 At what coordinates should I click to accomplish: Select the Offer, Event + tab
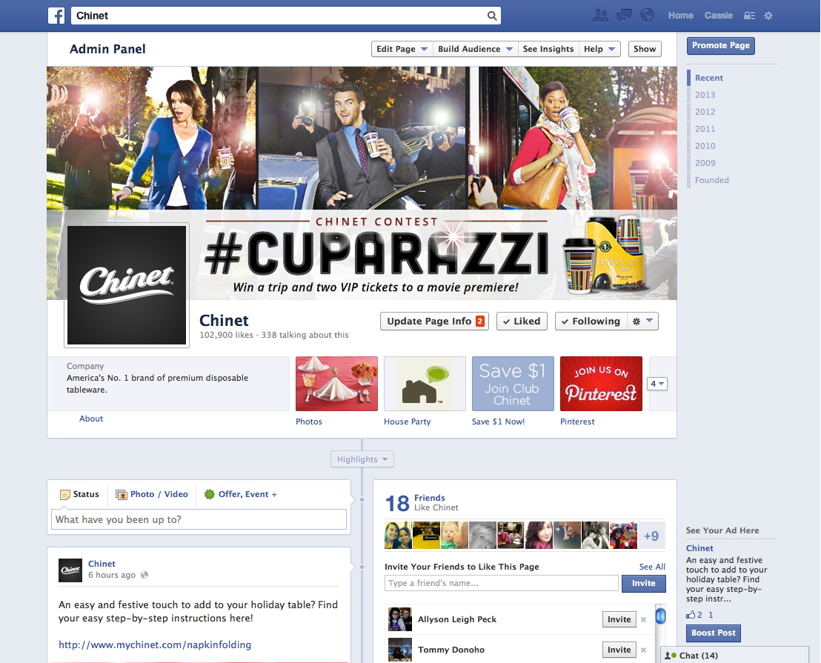(241, 495)
